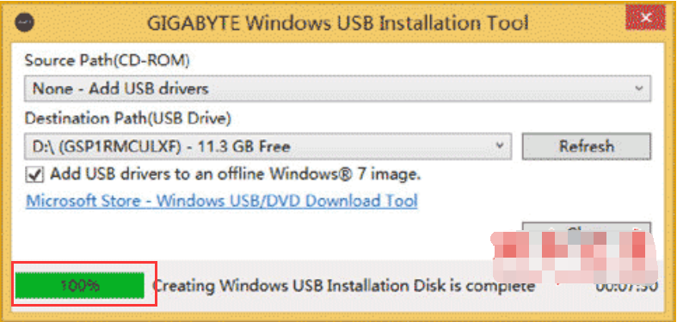The image size is (677, 322).
Task: Uncheck the Add USB drivers checkbox
Action: 34,174
